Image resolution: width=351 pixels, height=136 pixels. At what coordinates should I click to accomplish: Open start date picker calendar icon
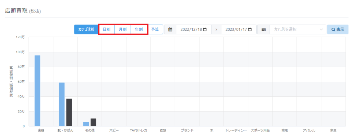(x=205, y=29)
